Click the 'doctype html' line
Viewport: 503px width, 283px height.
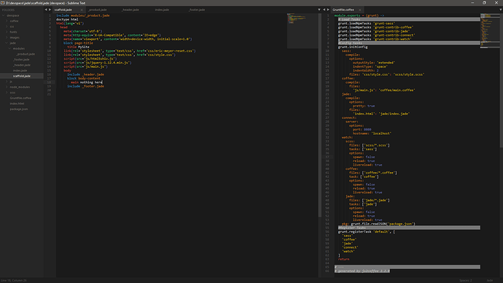67,19
